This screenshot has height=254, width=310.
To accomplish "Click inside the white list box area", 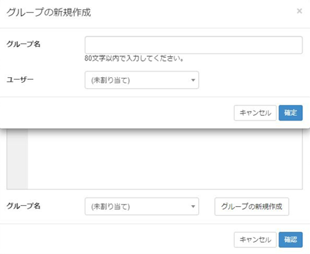I will point(165,159).
